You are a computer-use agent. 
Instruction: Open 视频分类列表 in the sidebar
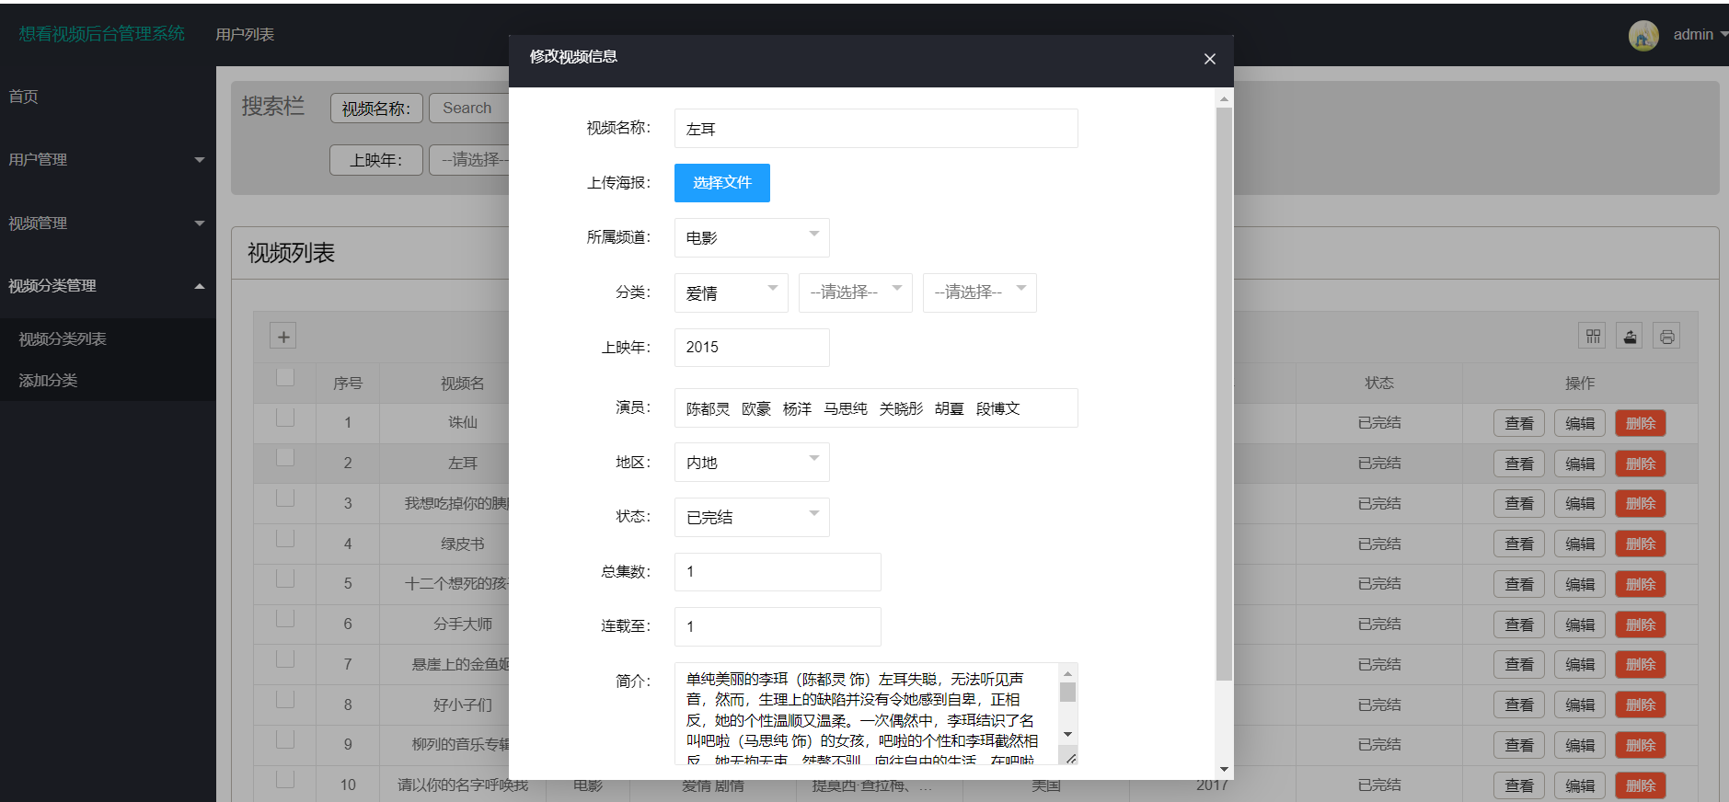tap(63, 339)
